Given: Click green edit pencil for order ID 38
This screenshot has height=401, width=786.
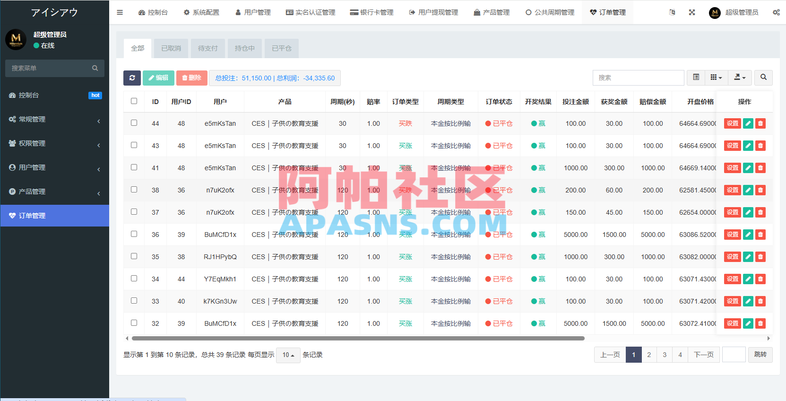Looking at the screenshot, I should tap(748, 190).
